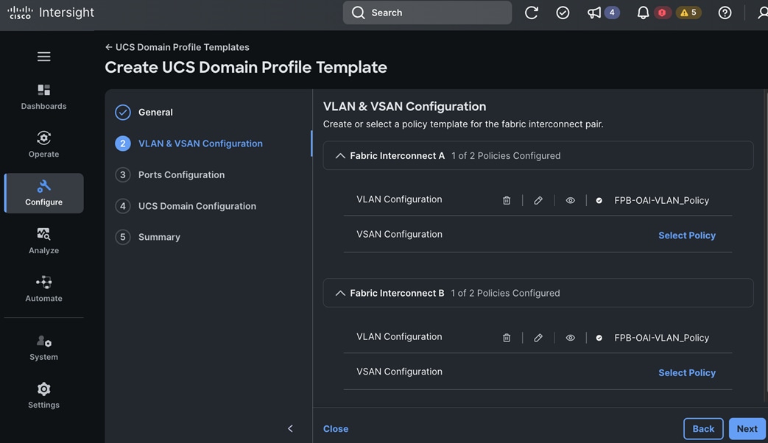The image size is (768, 443).
Task: View Fabric Interconnect A VLAN policy details
Action: pos(570,200)
